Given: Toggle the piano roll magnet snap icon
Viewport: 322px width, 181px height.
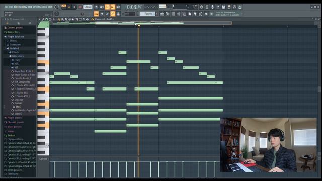Looking at the screenshot, I should pos(47,19).
